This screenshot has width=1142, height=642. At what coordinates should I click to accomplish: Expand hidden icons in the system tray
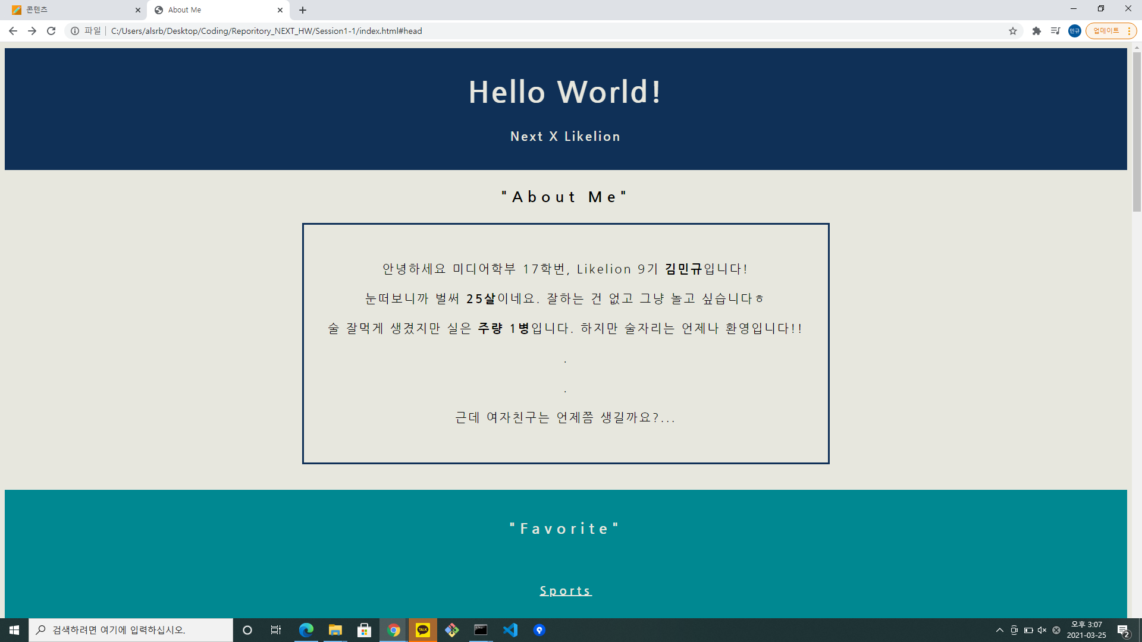pyautogui.click(x=1000, y=630)
